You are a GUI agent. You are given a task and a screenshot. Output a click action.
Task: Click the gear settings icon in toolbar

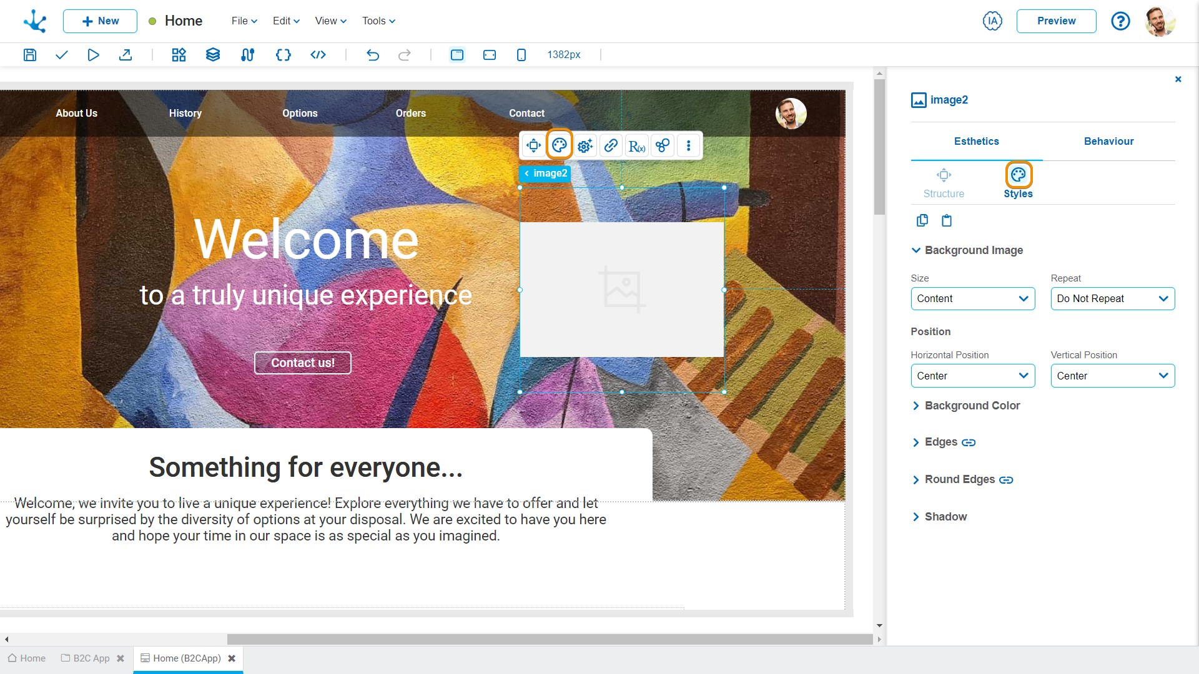pos(585,145)
